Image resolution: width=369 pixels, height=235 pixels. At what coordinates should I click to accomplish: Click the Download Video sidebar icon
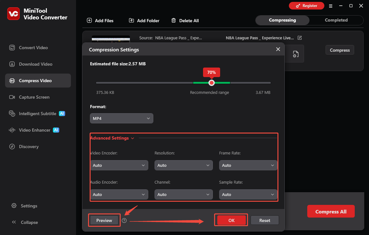coord(12,64)
